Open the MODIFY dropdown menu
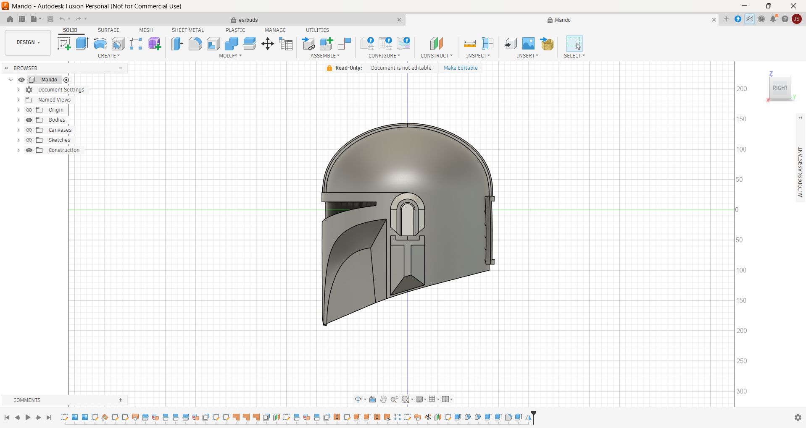The height and width of the screenshot is (428, 806). [x=230, y=56]
